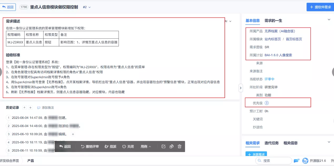
Task: Click the 添加备注 comment icon
Action: [39, 108]
